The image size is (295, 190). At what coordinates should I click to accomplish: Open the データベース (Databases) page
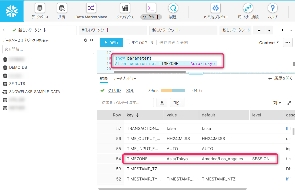tap(40, 11)
